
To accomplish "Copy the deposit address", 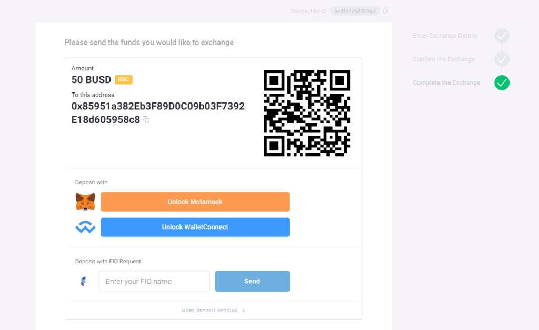I will 147,120.
